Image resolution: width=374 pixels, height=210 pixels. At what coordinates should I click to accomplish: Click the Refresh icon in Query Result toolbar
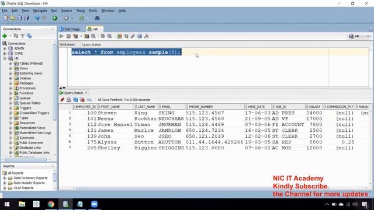75,100
